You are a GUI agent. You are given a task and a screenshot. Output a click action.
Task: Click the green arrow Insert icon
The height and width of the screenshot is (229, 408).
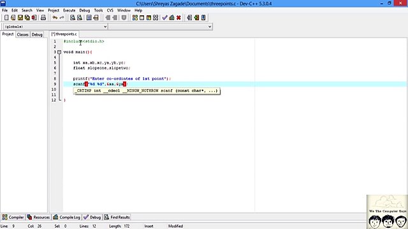[196, 18]
